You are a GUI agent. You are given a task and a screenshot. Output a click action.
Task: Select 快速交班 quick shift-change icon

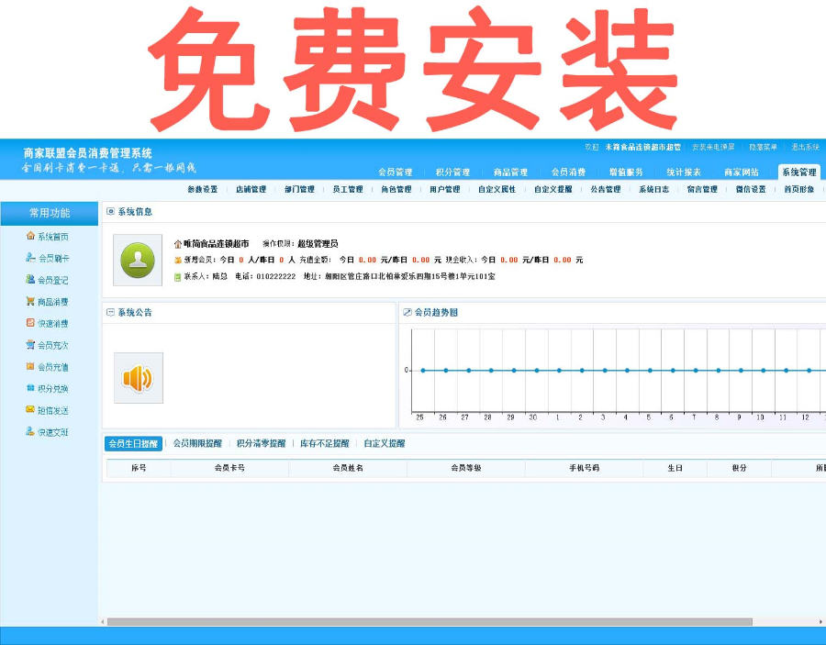32,431
